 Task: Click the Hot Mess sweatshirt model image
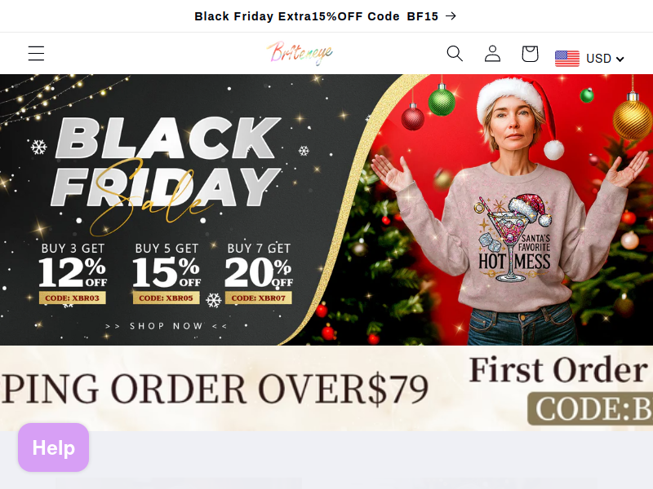click(513, 212)
